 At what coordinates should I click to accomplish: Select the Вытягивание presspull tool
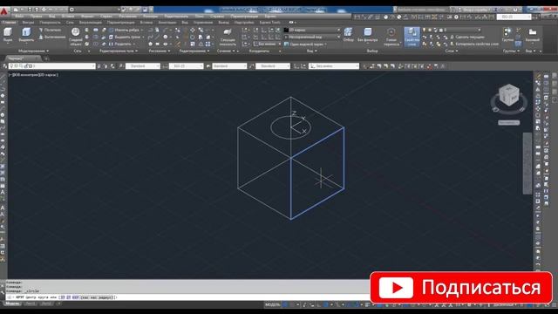52,37
